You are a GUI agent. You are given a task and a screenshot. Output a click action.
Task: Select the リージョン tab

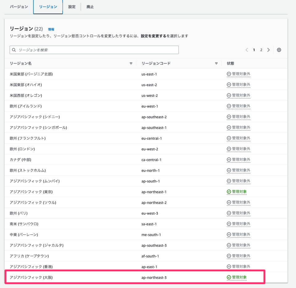coord(48,7)
